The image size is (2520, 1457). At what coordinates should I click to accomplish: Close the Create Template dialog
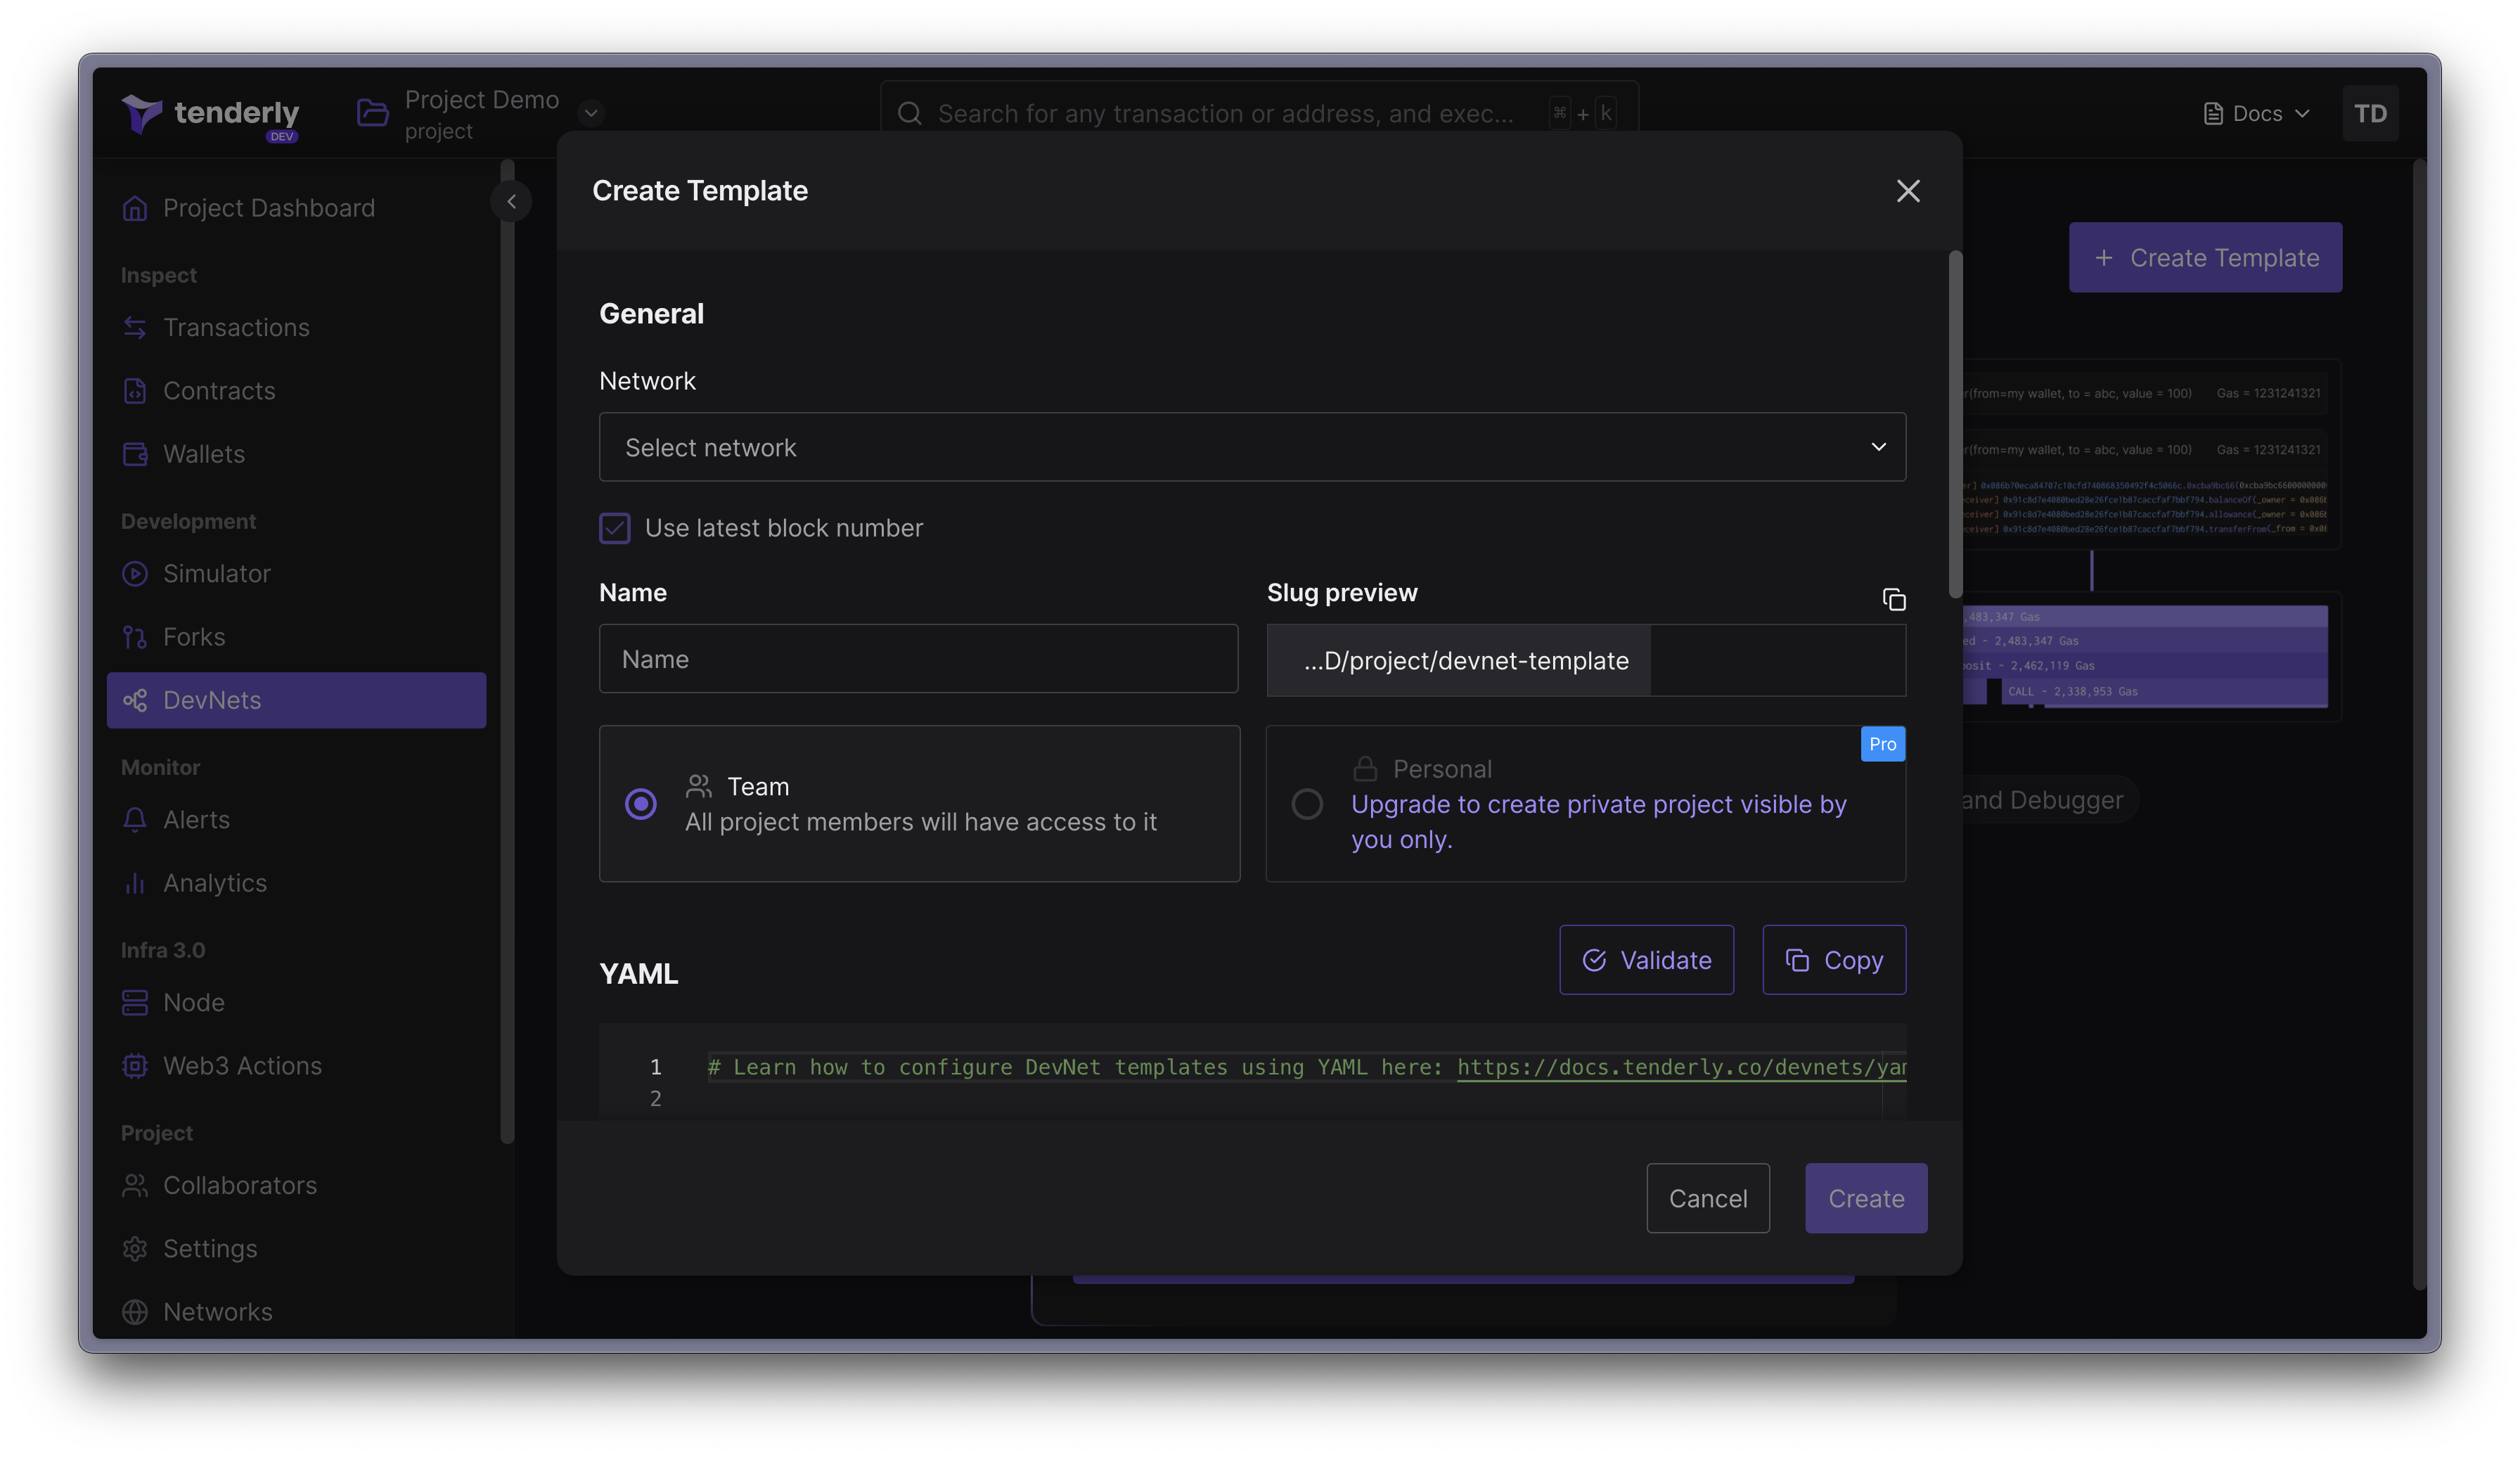click(1908, 191)
